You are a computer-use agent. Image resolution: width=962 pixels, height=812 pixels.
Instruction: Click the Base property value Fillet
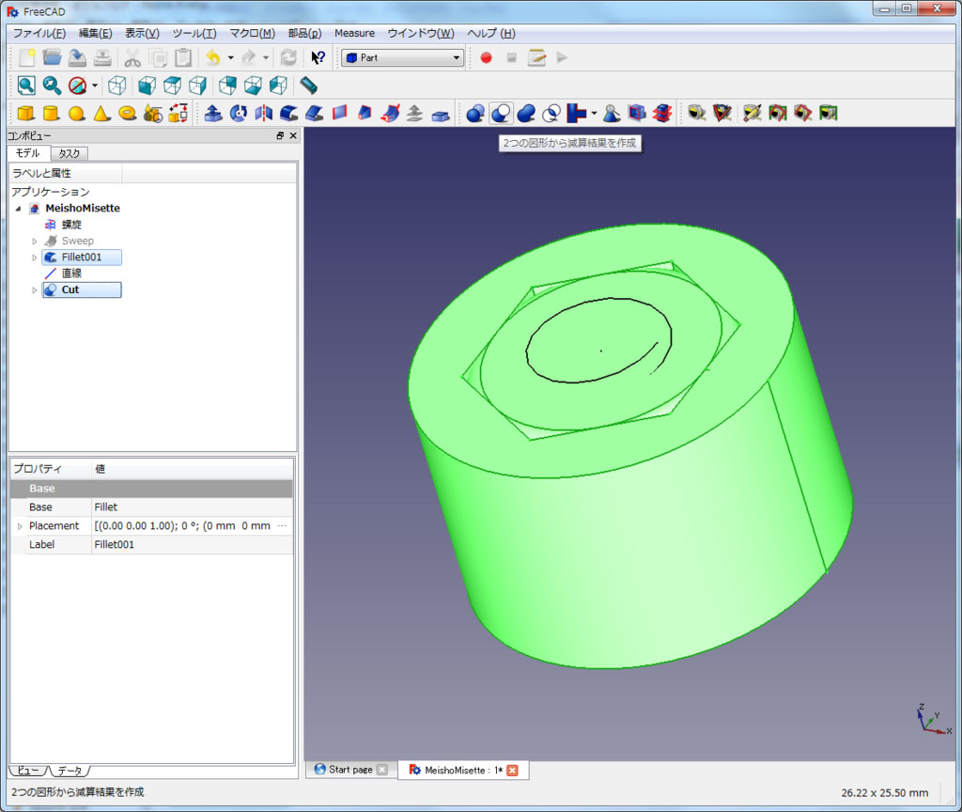click(192, 507)
